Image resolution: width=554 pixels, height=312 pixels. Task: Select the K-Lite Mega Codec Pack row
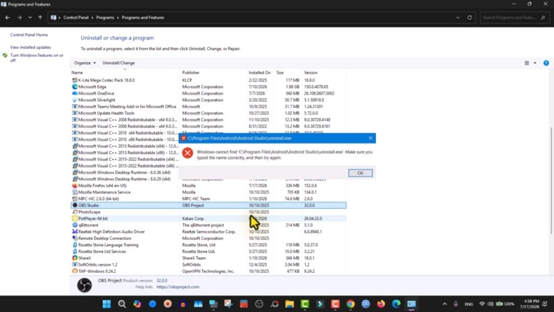click(208, 80)
